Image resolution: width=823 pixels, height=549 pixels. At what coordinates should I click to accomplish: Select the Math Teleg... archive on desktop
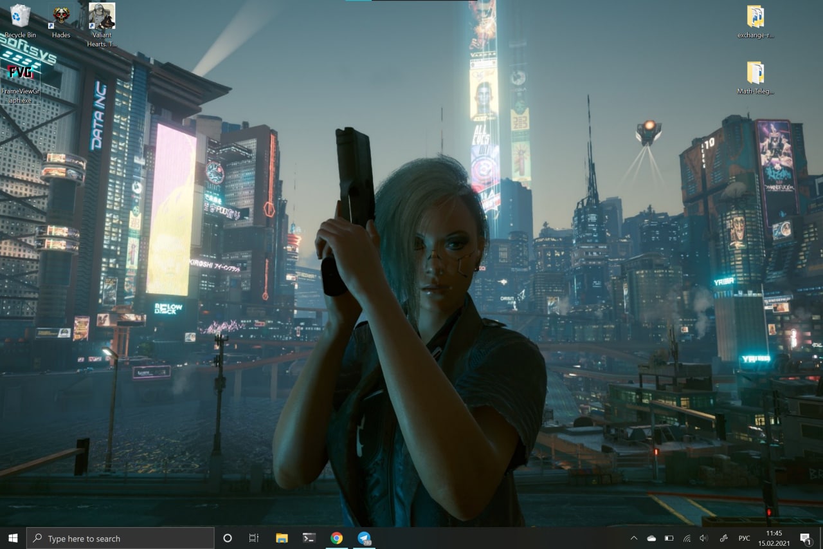pos(755,78)
